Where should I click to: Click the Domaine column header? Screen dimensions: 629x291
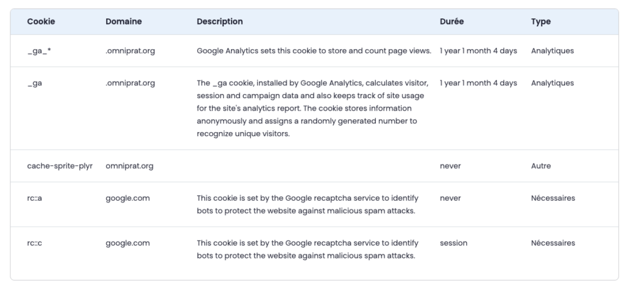pos(123,21)
